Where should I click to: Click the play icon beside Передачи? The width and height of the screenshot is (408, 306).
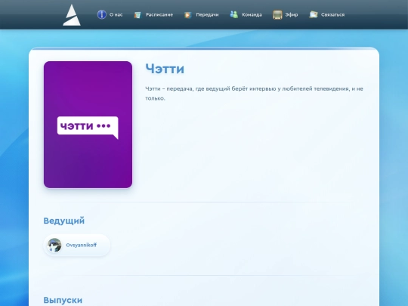187,15
